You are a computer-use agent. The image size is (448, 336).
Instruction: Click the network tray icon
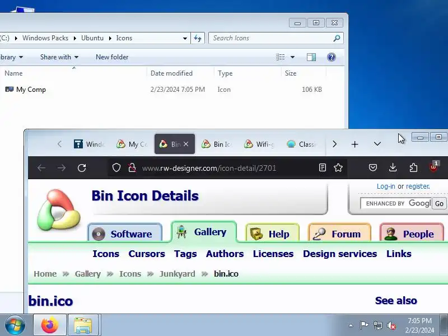(x=377, y=325)
